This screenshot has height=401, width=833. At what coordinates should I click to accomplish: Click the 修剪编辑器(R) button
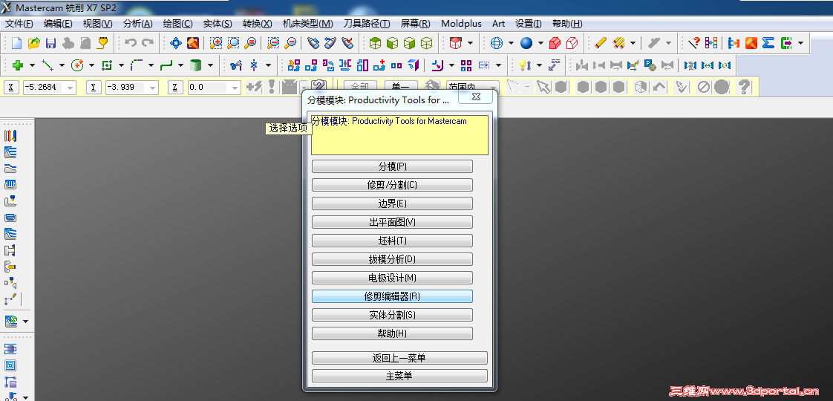point(392,296)
